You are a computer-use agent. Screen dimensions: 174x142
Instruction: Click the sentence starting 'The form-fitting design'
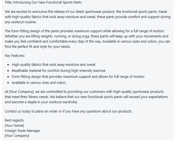tap(85, 31)
